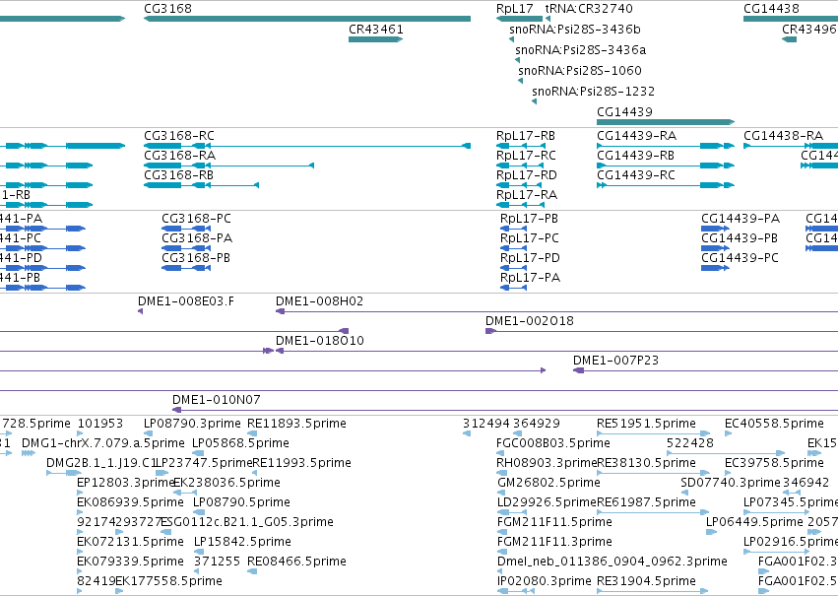Screen dimensions: 838x596
Task: Select snoRNA:Psi28S-3436a feature label
Action: [580, 49]
